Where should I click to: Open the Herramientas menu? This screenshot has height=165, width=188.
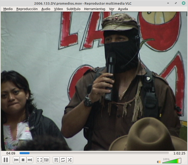[95, 9]
